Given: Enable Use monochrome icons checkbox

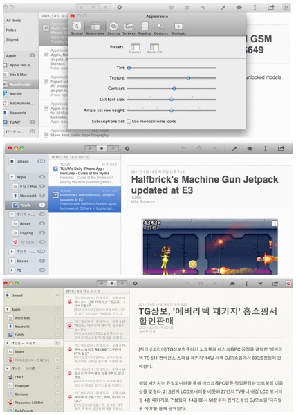Looking at the screenshot, I should click(129, 122).
